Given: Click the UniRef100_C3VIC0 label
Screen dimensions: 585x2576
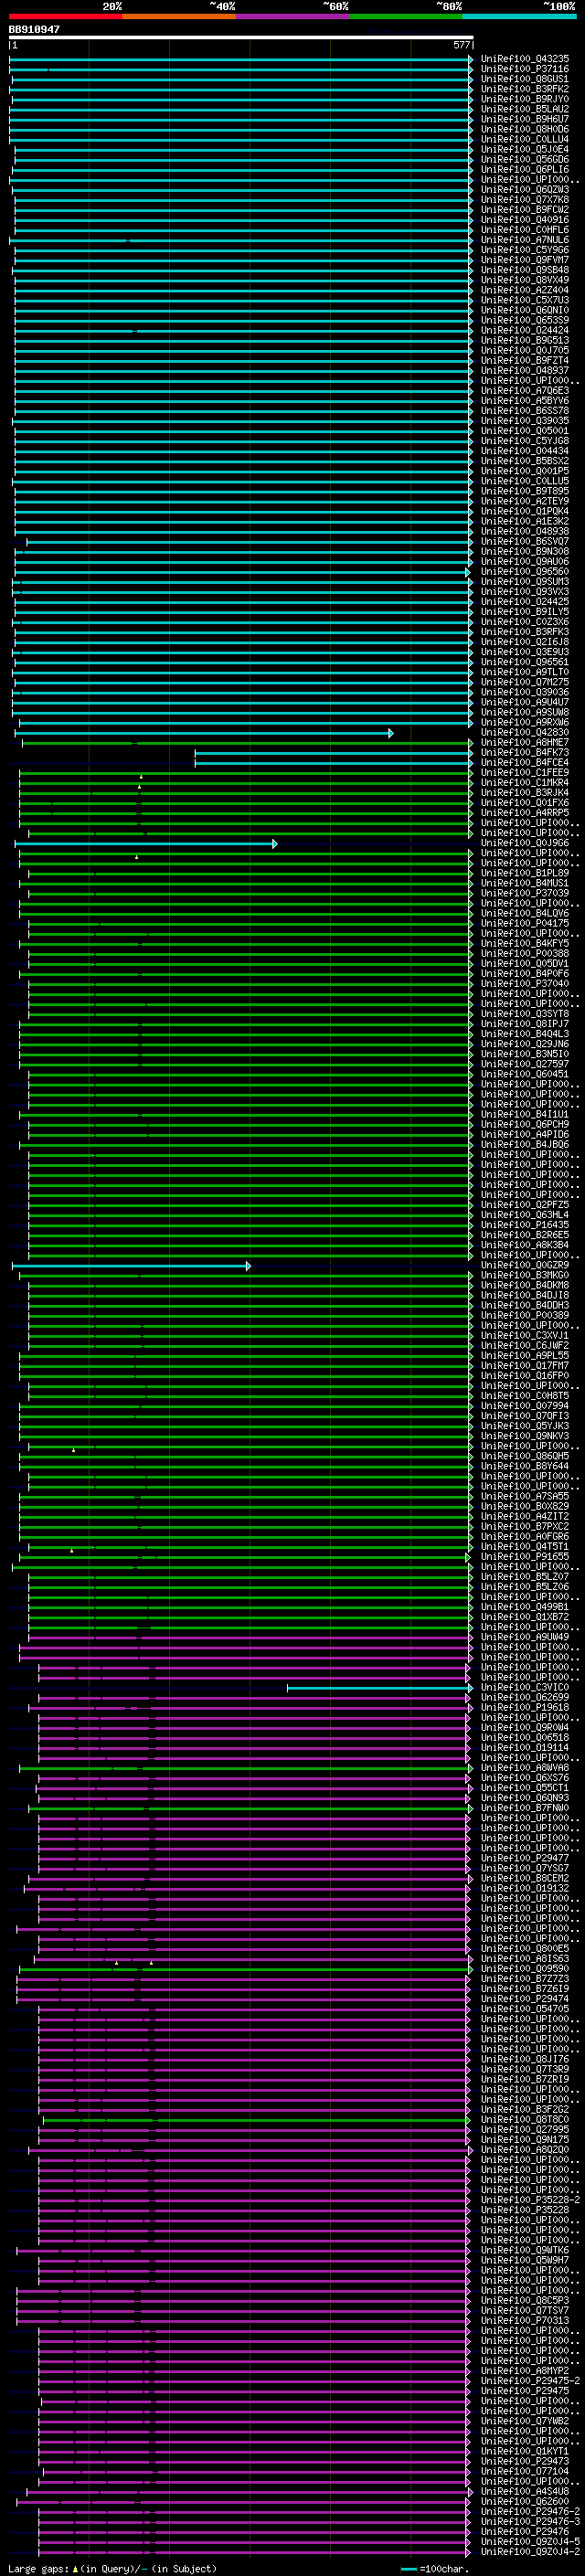Looking at the screenshot, I should click(x=525, y=1688).
